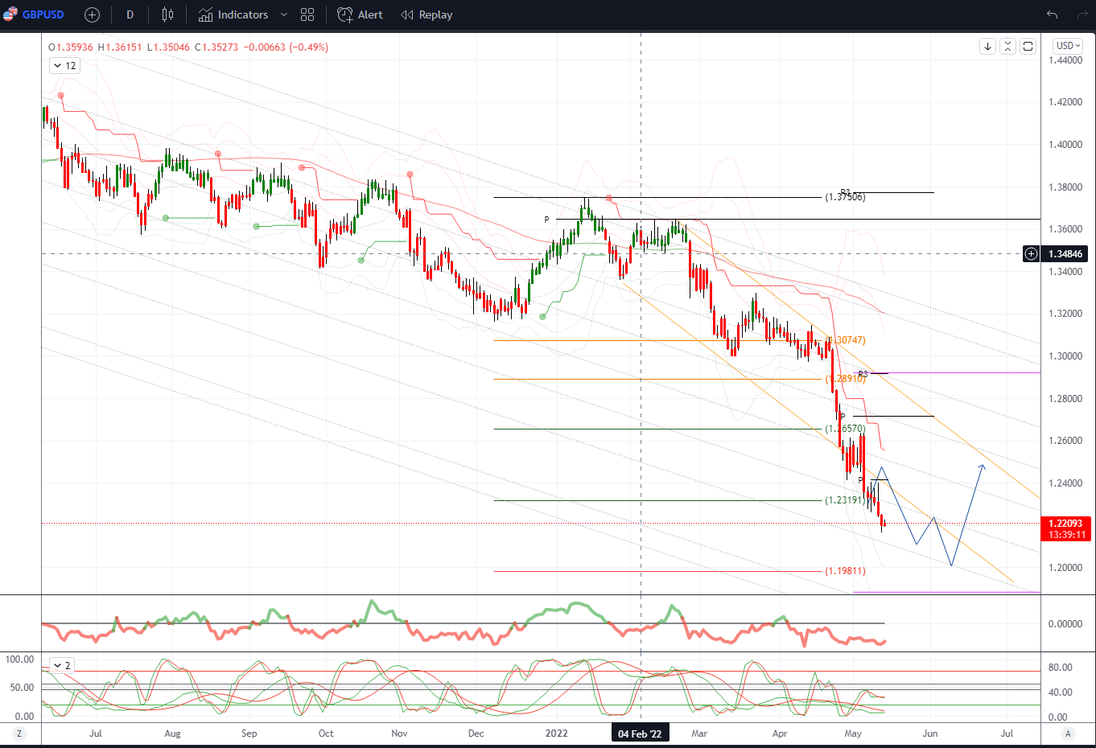Expand the lower pane legend showing 2
This screenshot has height=748, width=1096.
coord(62,665)
